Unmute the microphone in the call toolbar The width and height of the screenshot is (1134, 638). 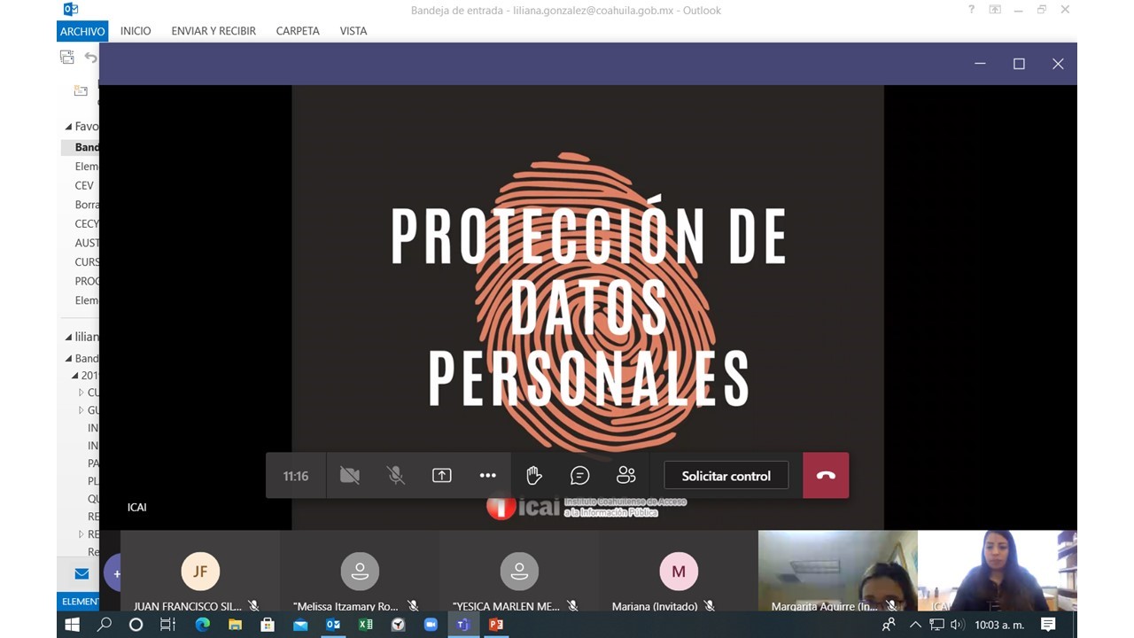[x=396, y=476]
